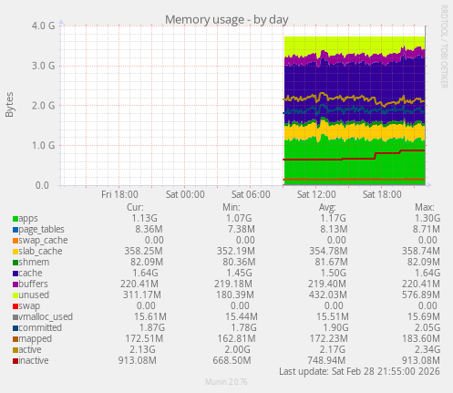Click the 'Sat 12:00' x-axis label
The height and width of the screenshot is (393, 453).
click(x=316, y=194)
